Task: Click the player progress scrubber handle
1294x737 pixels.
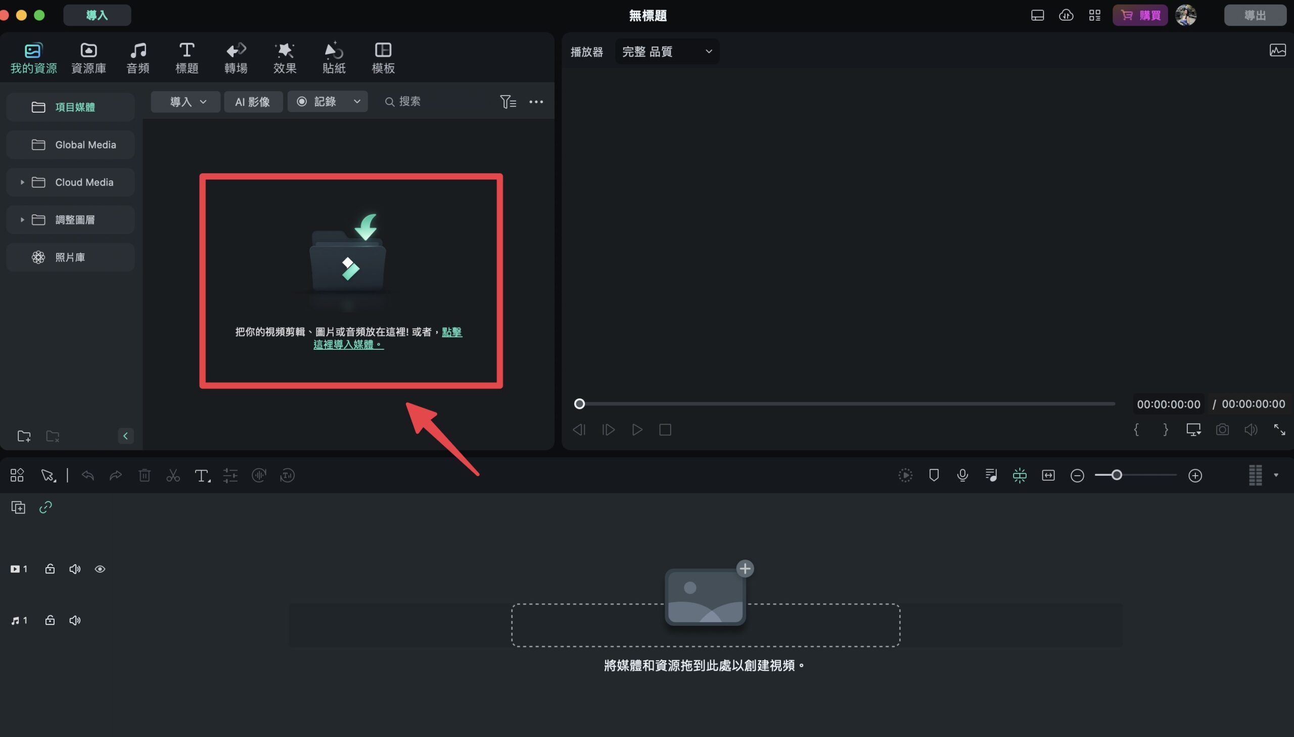Action: click(x=579, y=403)
